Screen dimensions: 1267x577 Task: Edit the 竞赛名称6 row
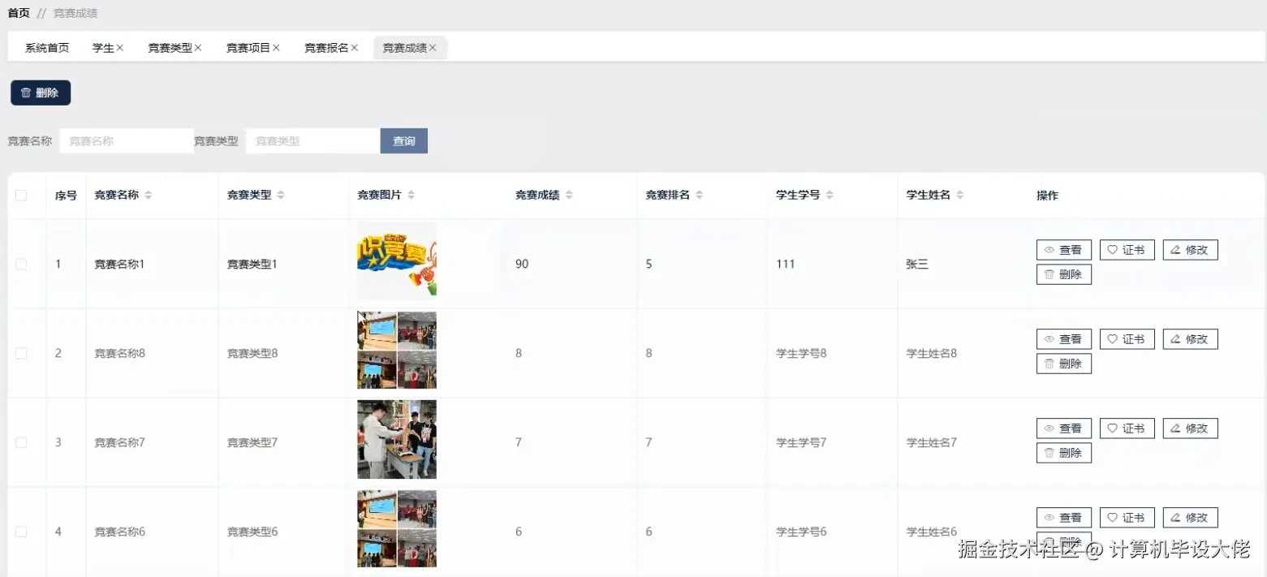[1191, 518]
